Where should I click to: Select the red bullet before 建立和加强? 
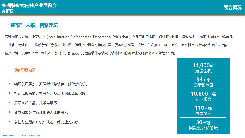10,112
